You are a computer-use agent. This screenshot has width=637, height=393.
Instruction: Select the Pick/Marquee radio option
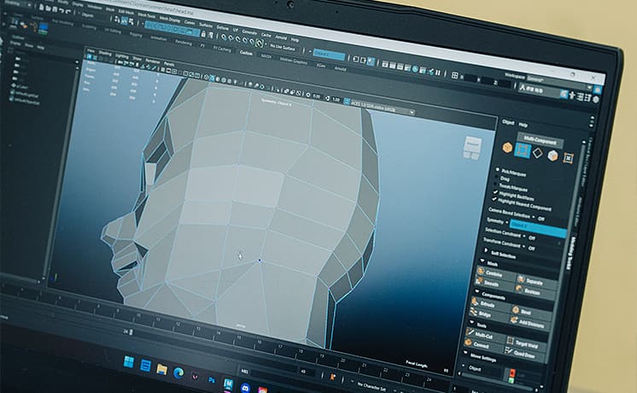tap(497, 169)
